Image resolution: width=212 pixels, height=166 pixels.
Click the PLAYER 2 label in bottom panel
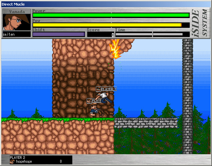click(x=18, y=157)
